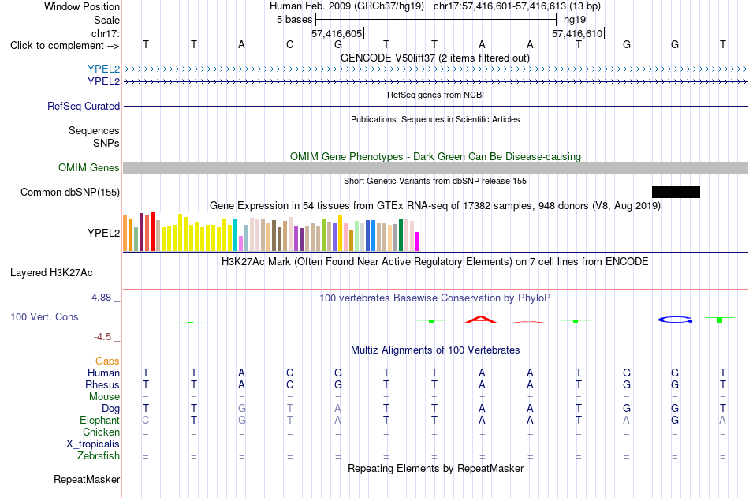Select the Mouse species label

(104, 396)
